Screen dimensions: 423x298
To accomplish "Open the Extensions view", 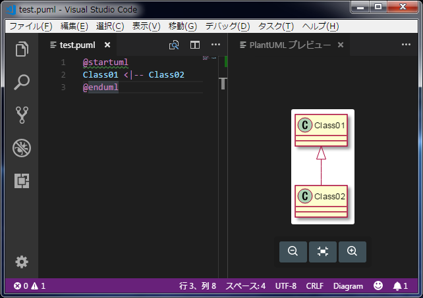I will (22, 181).
